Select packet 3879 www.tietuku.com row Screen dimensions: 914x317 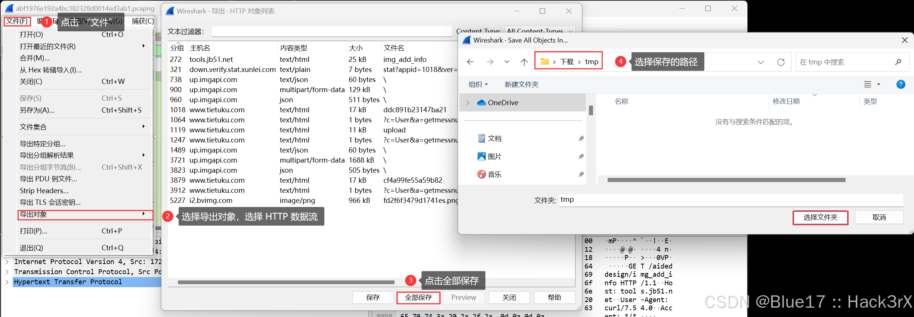click(314, 180)
